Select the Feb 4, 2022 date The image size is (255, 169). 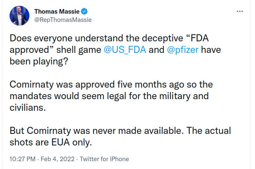(x=58, y=159)
